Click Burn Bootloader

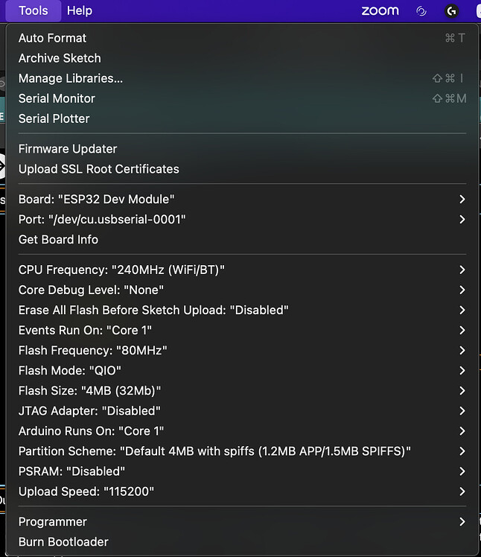pyautogui.click(x=242, y=542)
